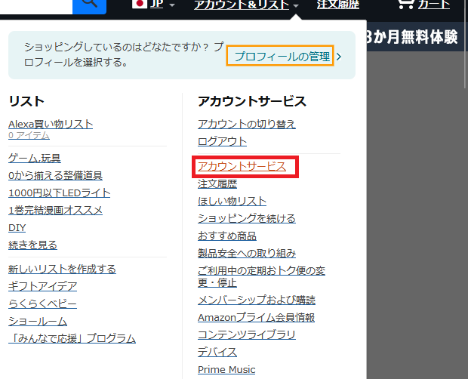Go to 注文履歴 in the top bar
Screen dimensions: 468x379
coord(338,5)
